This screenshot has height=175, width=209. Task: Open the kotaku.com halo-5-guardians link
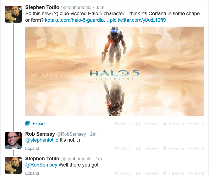pyautogui.click(x=77, y=20)
